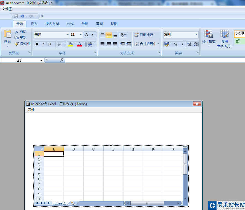This screenshot has height=210, width=245.
Task: Toggle Align Text Left
Action: pos(102,44)
